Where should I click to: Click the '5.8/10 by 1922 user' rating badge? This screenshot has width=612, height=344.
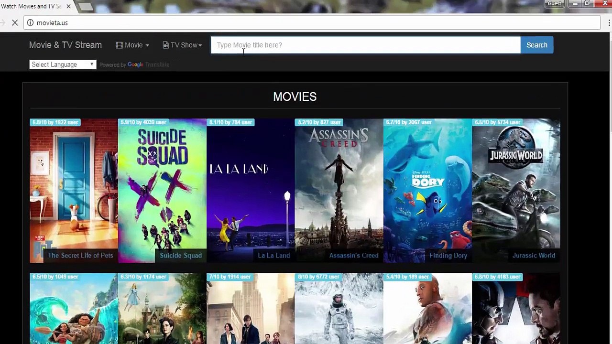tap(55, 122)
